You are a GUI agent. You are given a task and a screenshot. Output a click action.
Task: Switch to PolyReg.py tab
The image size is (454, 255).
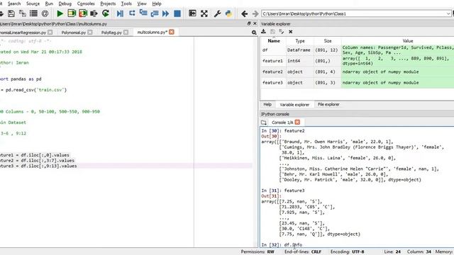(111, 33)
